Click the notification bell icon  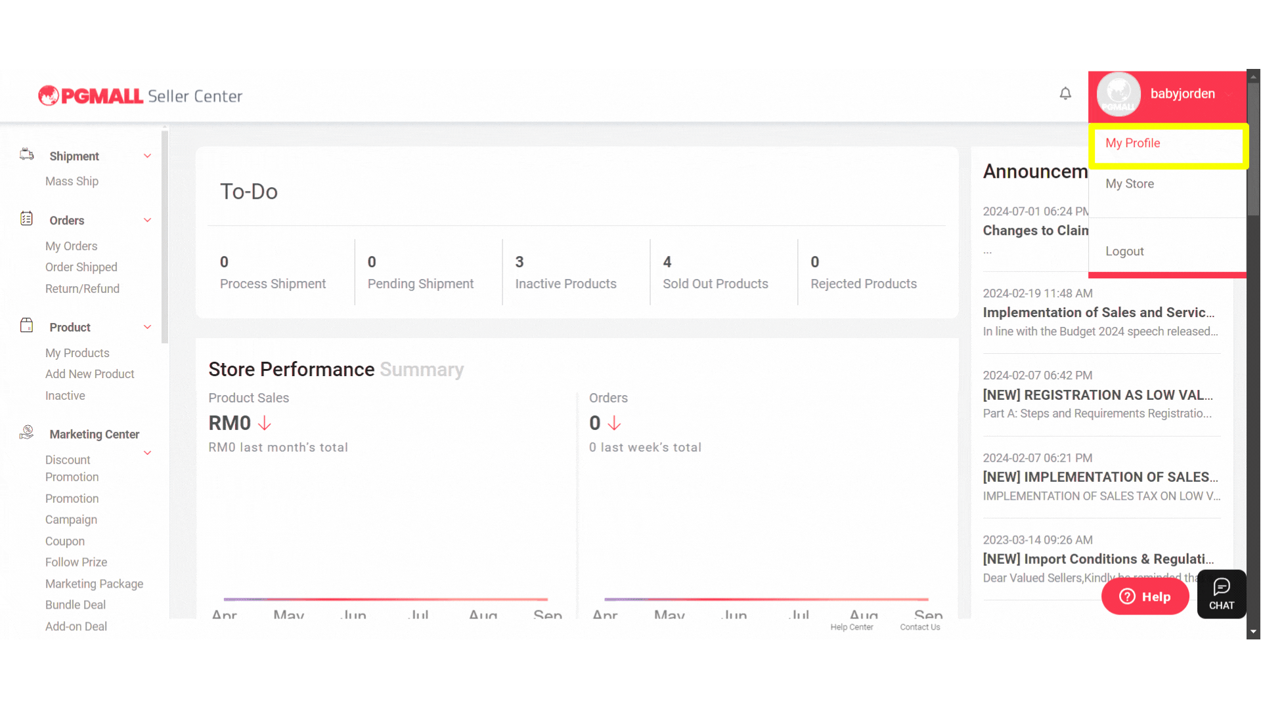coord(1065,94)
